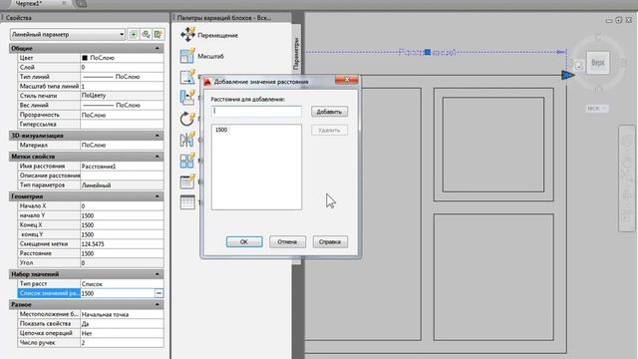Click the Показать свойства Да value
638x359 pixels.
(x=122, y=323)
